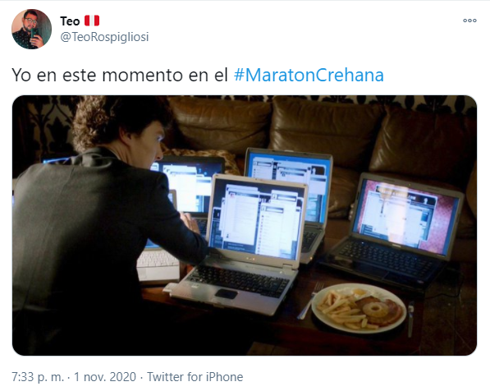The width and height of the screenshot is (490, 391).
Task: Click the tweet text "Yo en este momento"
Action: 98,75
